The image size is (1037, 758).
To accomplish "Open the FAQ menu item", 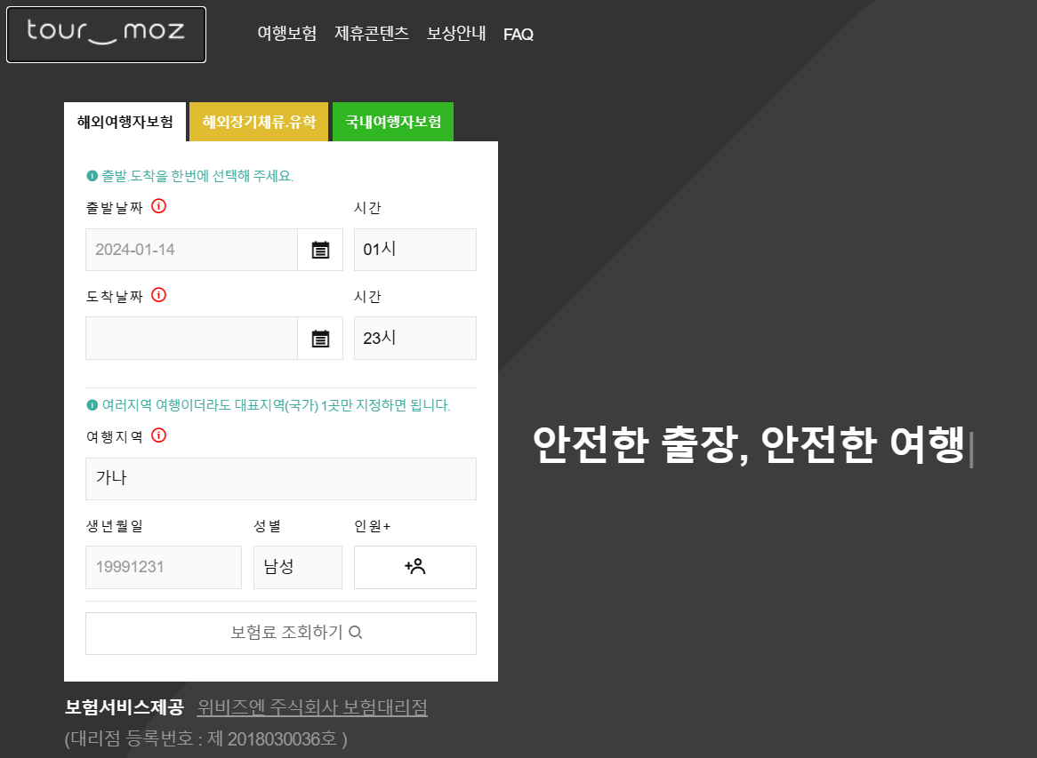I will (518, 34).
